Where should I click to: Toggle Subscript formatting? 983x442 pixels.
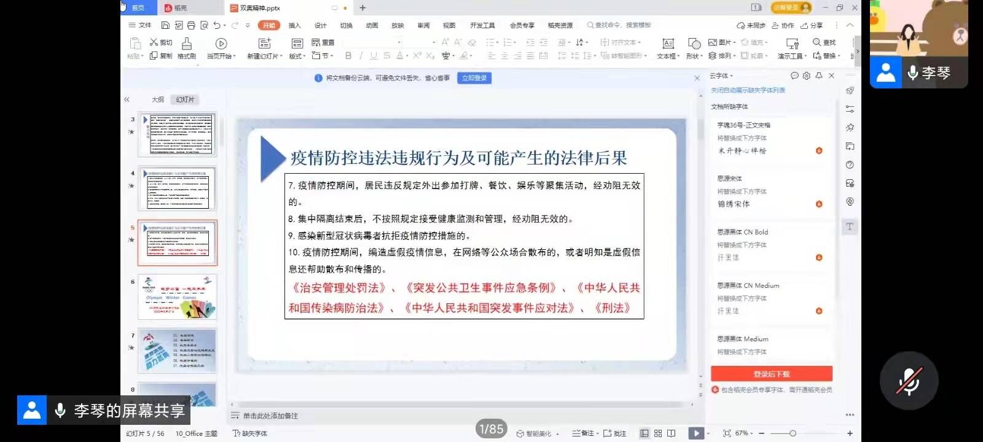[430, 56]
